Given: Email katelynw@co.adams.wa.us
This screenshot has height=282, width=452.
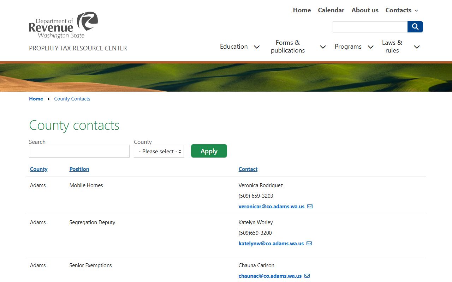Looking at the screenshot, I should [271, 244].
